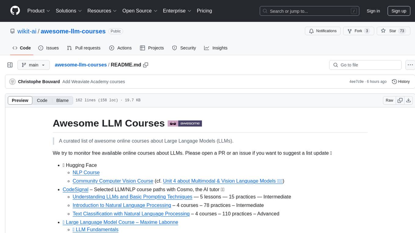Viewport: 415px width, 233px height.
Task: Select the Blame view
Action: pos(62,100)
